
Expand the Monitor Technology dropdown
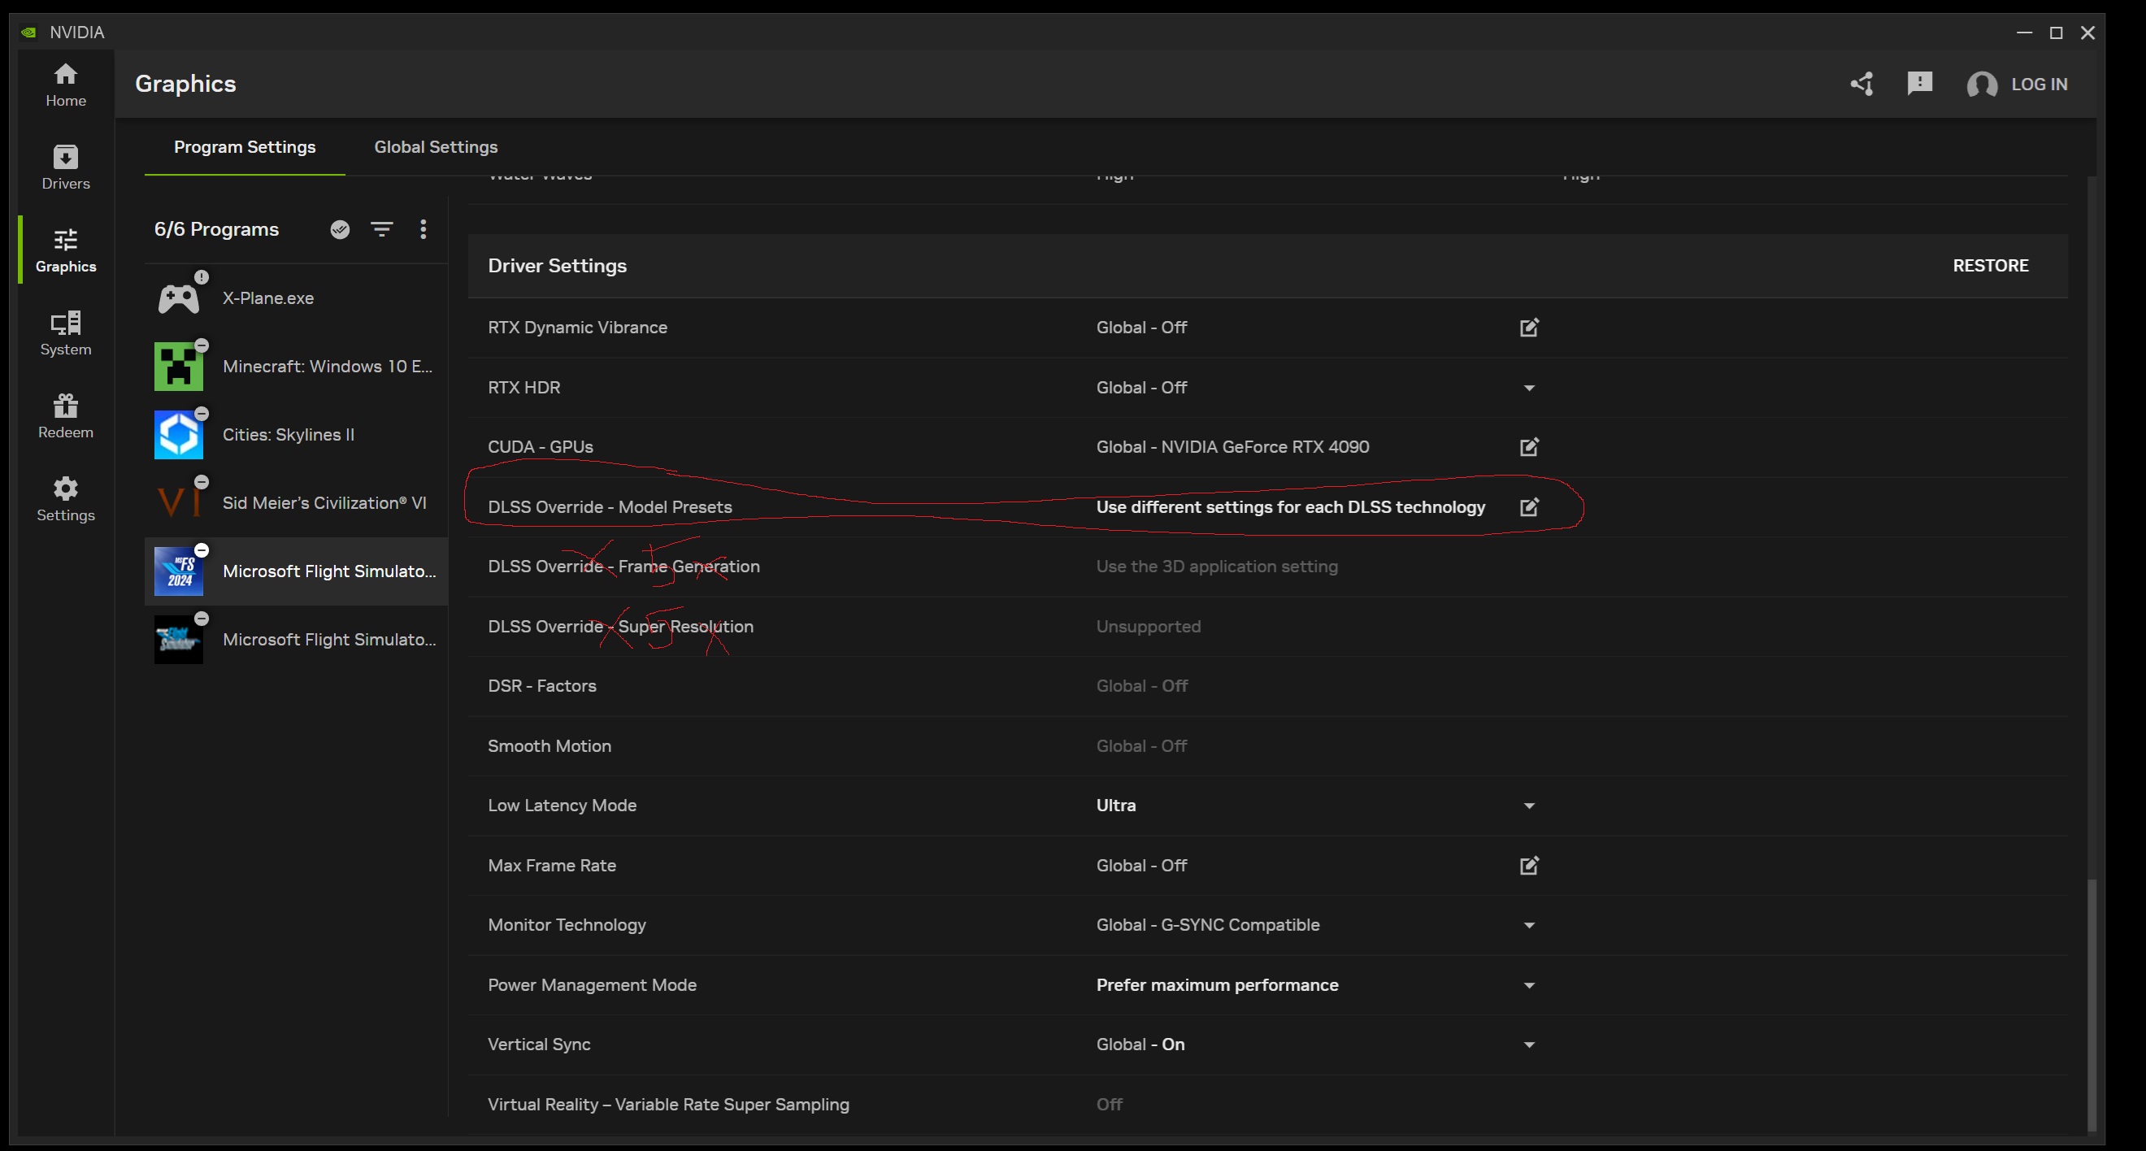coord(1529,925)
